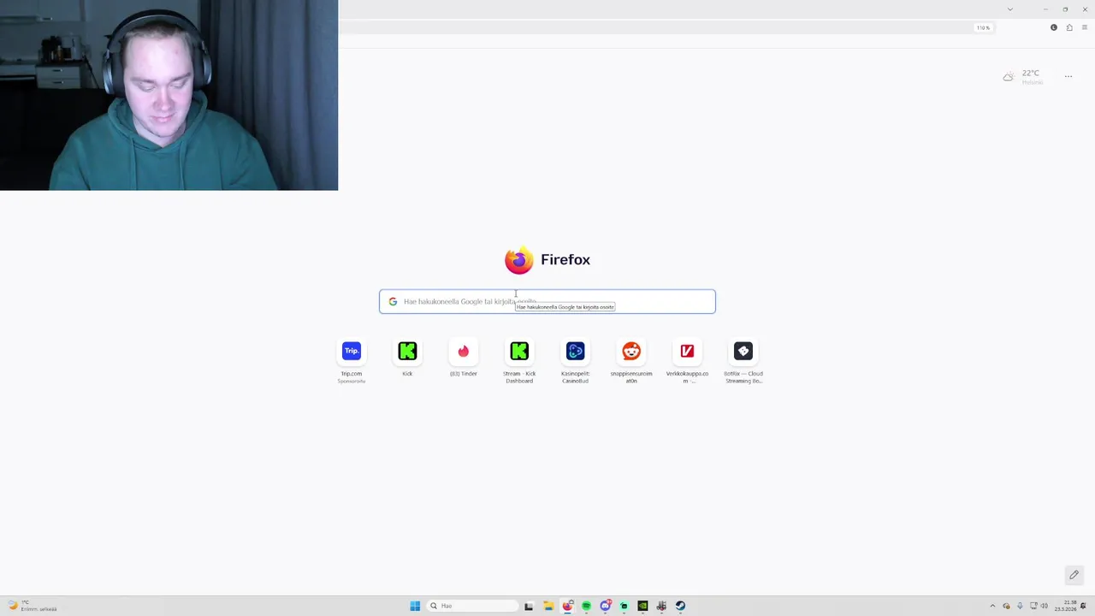This screenshot has height=616, width=1095.
Task: Click the Windows taskbar search field
Action: click(473, 606)
